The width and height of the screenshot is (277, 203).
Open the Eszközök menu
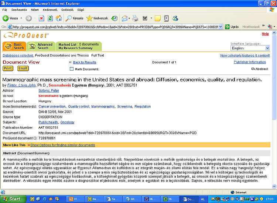[x=67, y=10]
